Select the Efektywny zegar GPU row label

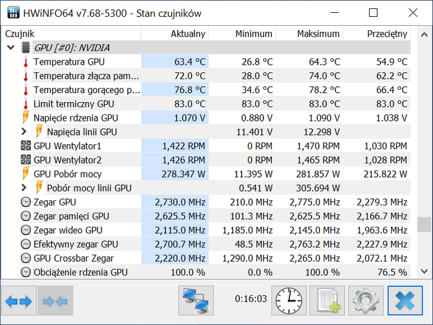pos(76,244)
